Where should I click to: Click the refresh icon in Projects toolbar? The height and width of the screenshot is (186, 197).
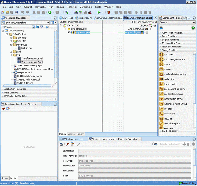(37, 27)
